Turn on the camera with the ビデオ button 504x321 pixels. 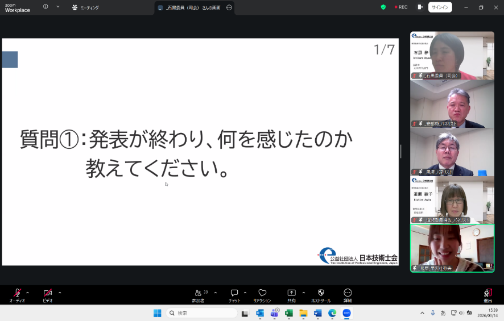point(48,294)
